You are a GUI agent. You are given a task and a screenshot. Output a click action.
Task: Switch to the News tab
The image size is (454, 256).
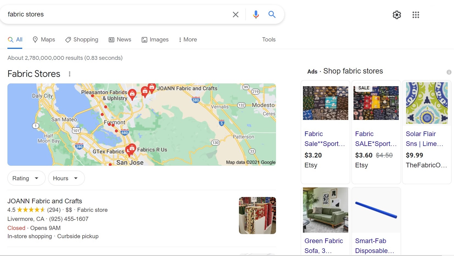120,40
